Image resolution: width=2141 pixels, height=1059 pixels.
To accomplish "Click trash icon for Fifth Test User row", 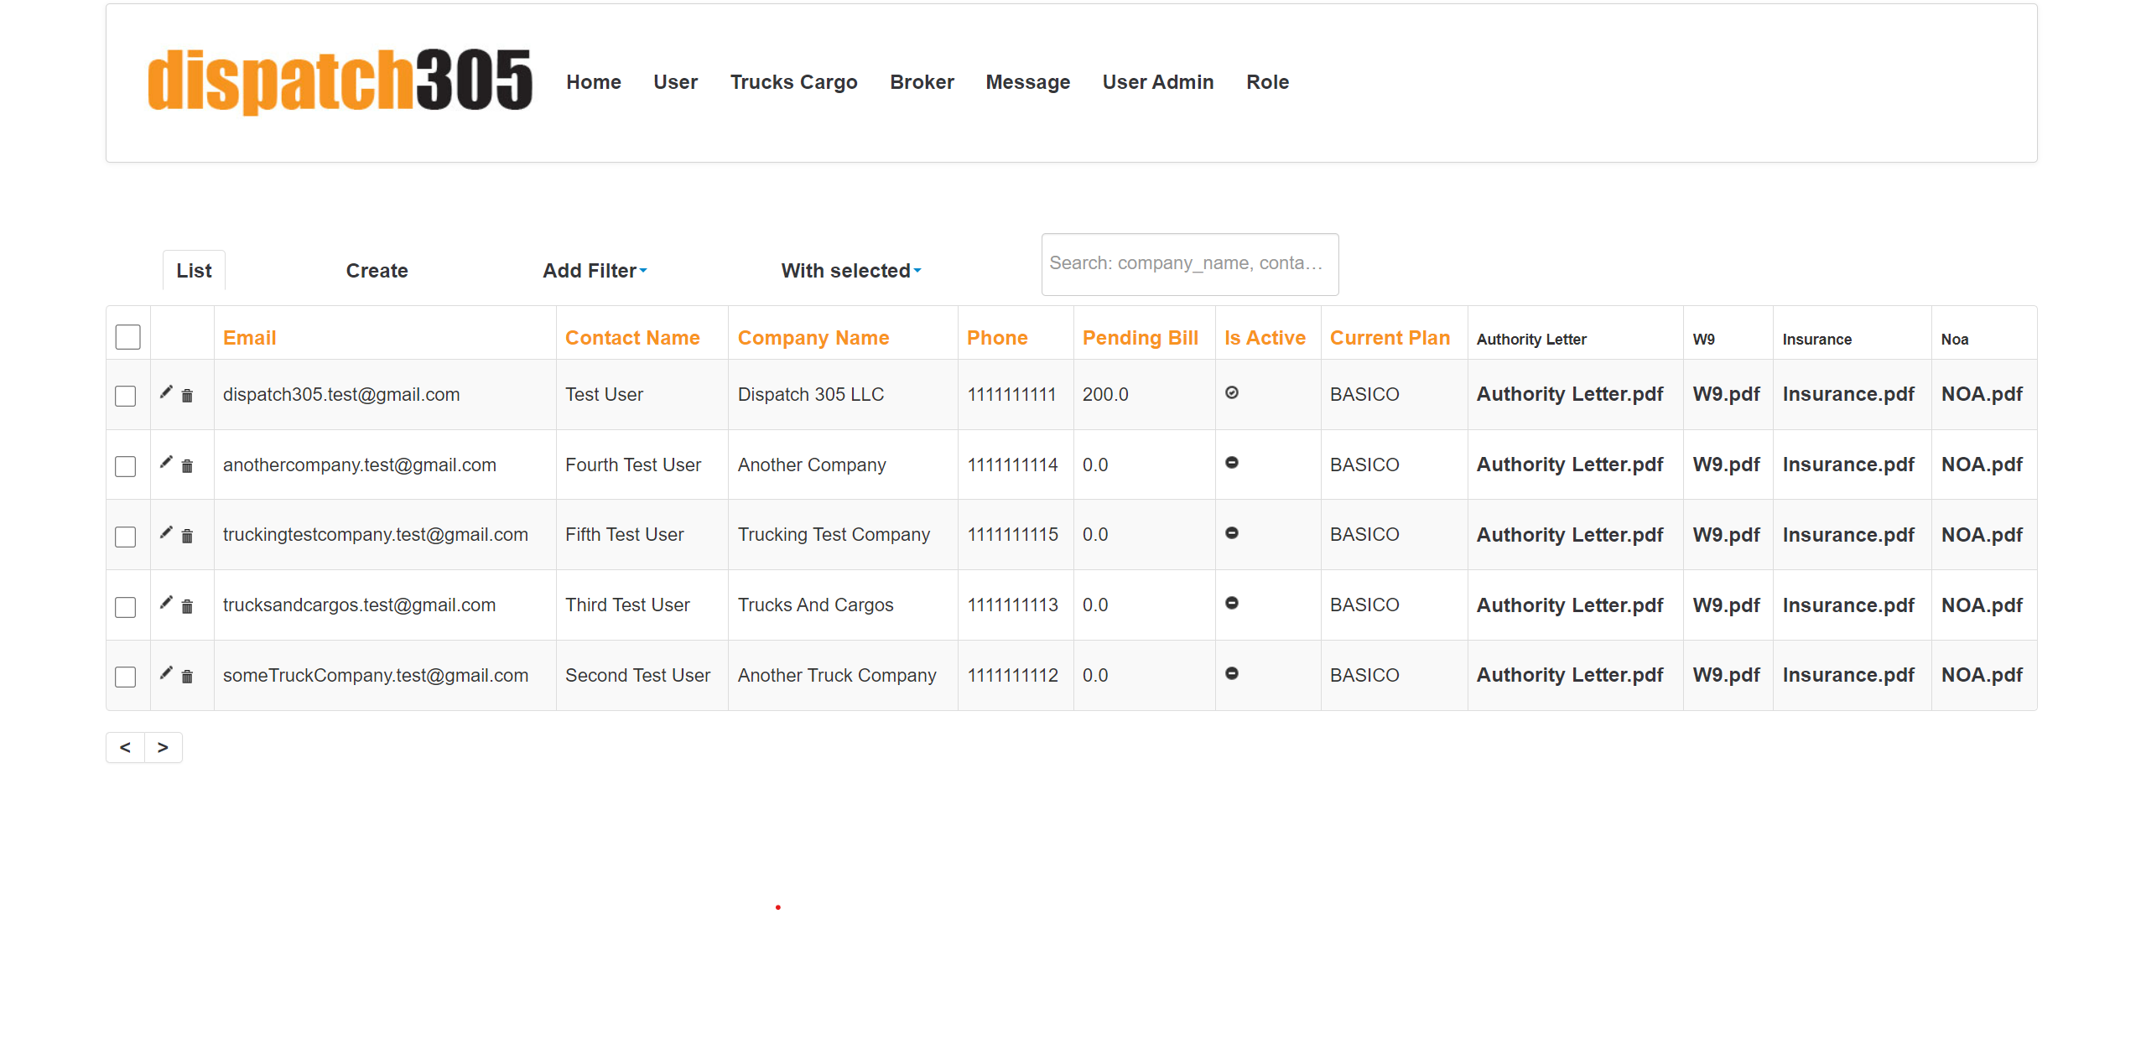I will [187, 537].
